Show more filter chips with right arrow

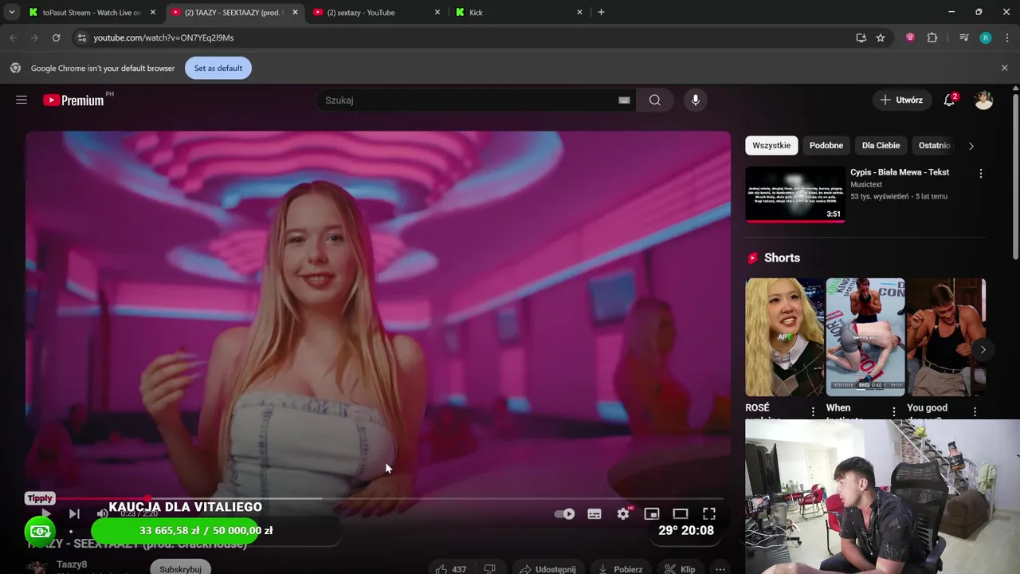tap(971, 146)
